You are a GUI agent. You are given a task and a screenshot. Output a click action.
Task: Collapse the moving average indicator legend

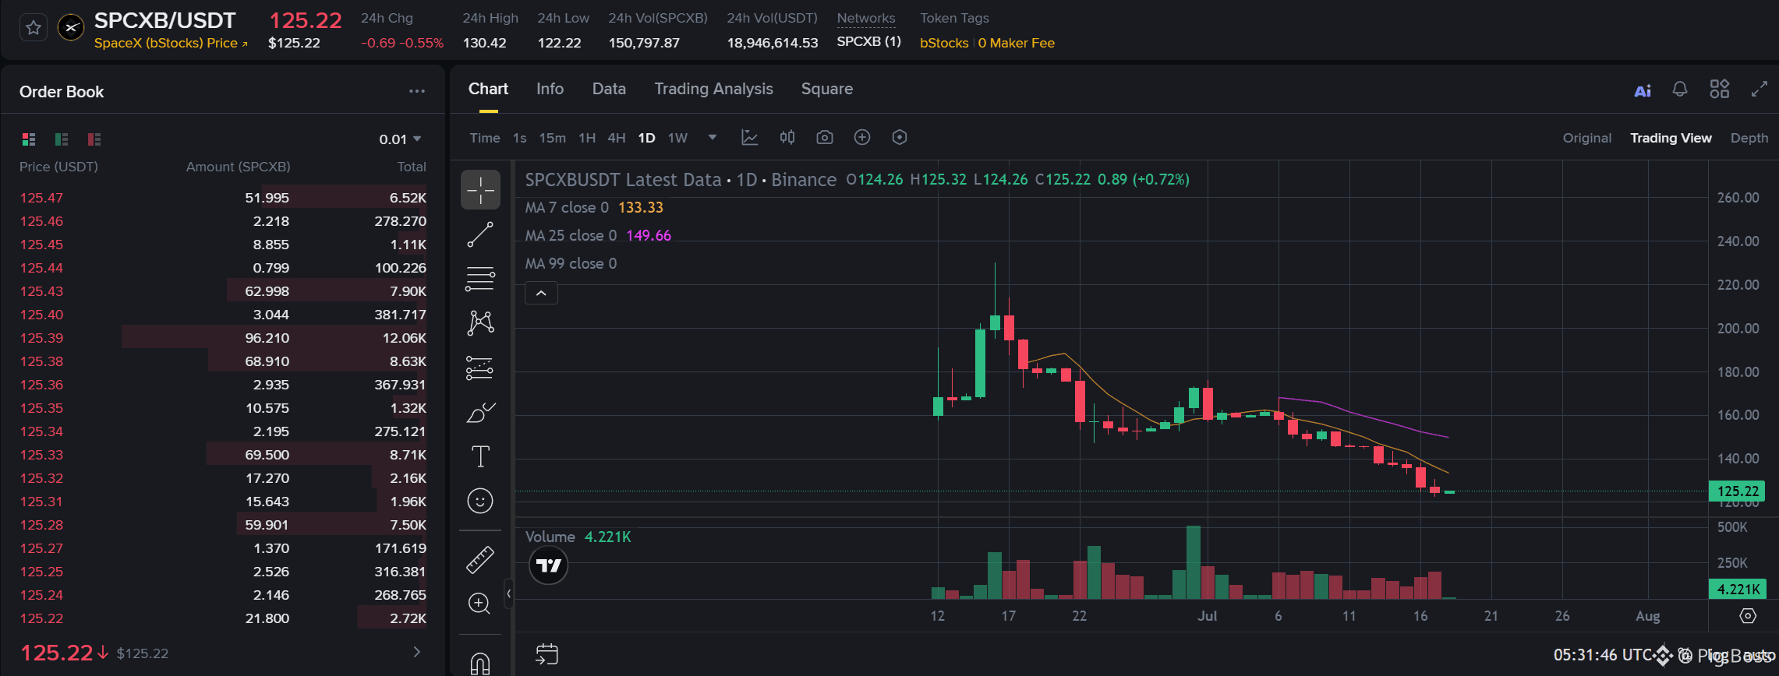coord(541,294)
